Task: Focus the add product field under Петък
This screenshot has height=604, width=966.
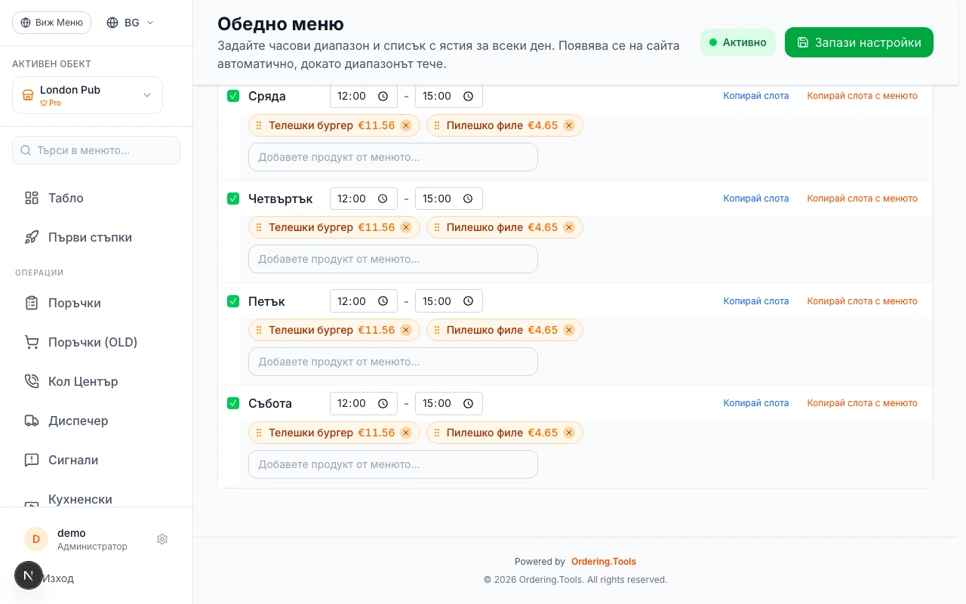Action: pyautogui.click(x=393, y=362)
